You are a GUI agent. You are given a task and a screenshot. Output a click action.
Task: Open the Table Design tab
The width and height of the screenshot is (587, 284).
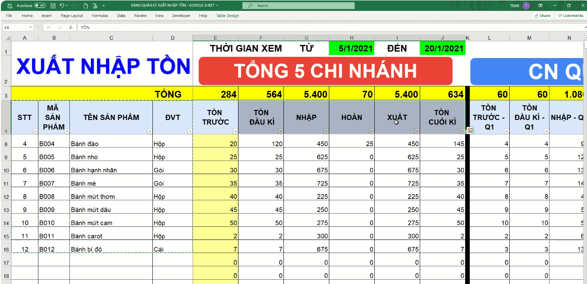pyautogui.click(x=228, y=15)
